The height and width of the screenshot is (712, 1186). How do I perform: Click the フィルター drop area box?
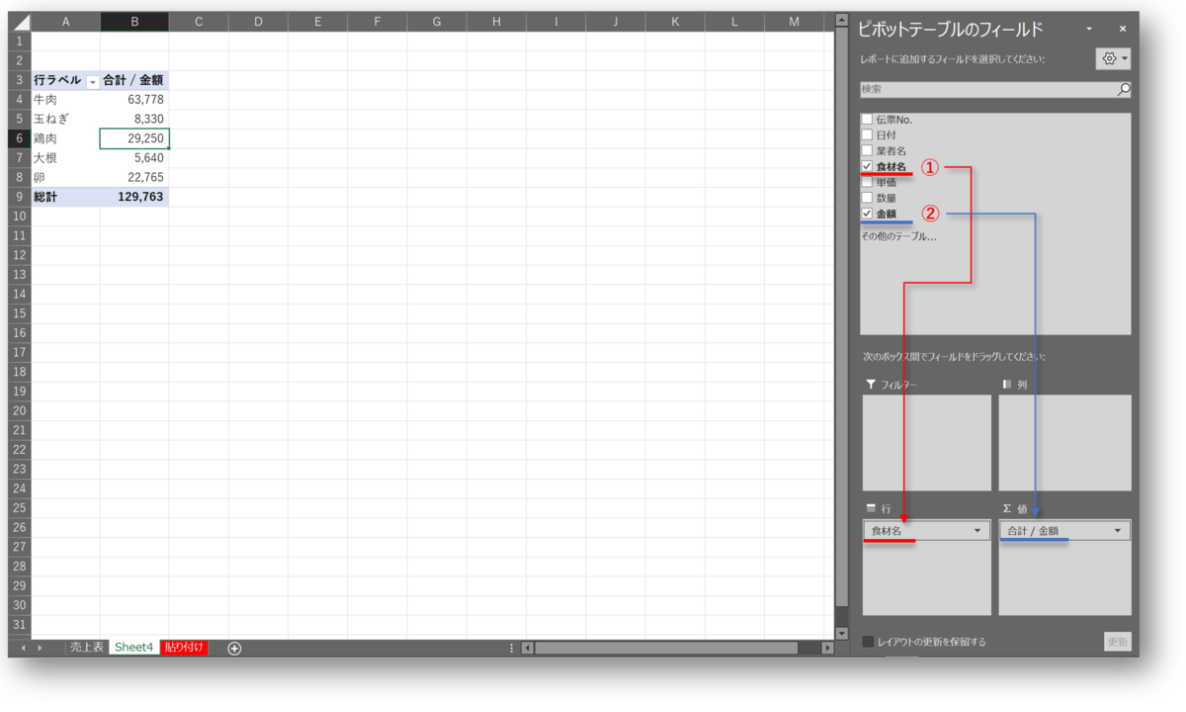pyautogui.click(x=927, y=443)
